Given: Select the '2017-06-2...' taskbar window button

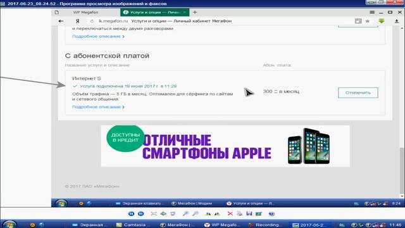Looking at the screenshot, I should [309, 225].
